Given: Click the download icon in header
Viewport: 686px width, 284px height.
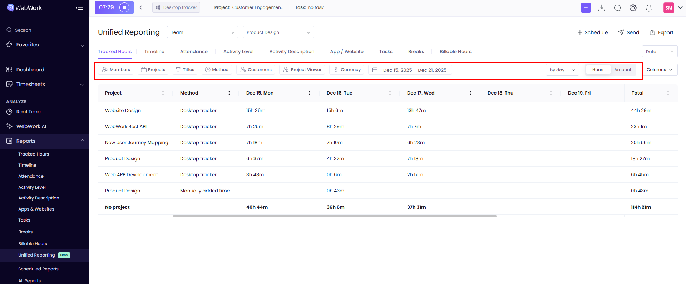Looking at the screenshot, I should (601, 8).
